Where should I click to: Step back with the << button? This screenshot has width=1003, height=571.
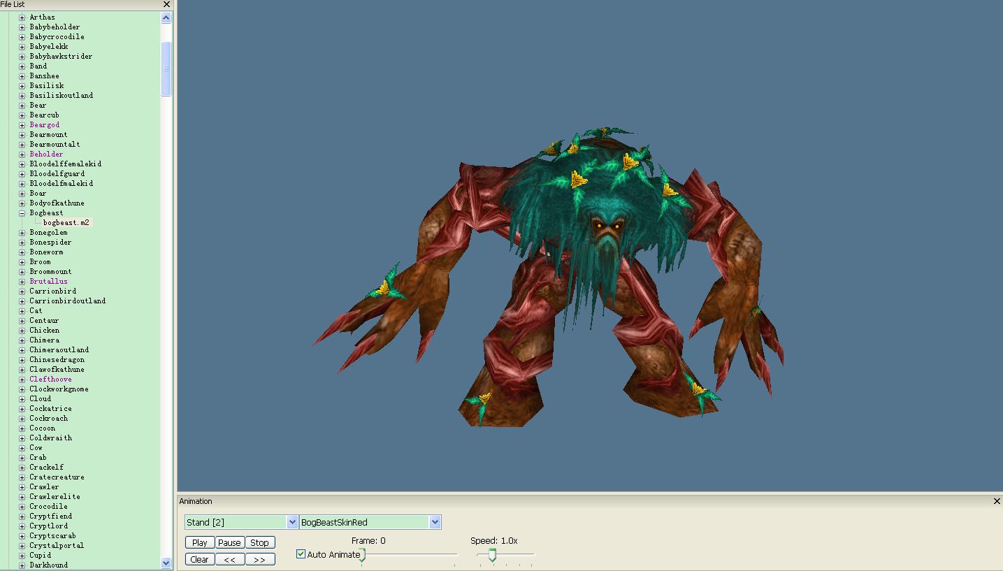(229, 559)
